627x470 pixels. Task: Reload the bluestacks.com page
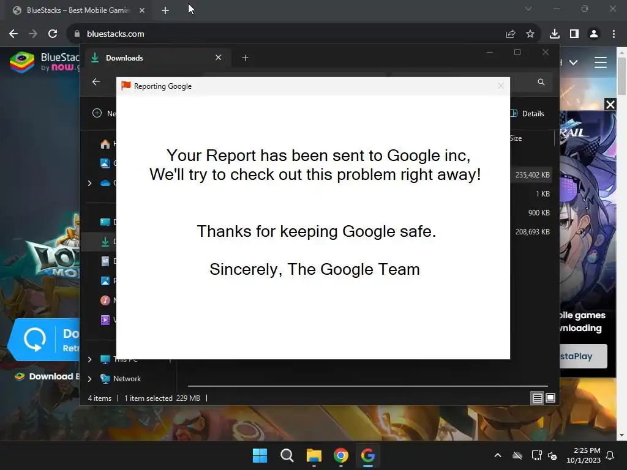coord(53,34)
